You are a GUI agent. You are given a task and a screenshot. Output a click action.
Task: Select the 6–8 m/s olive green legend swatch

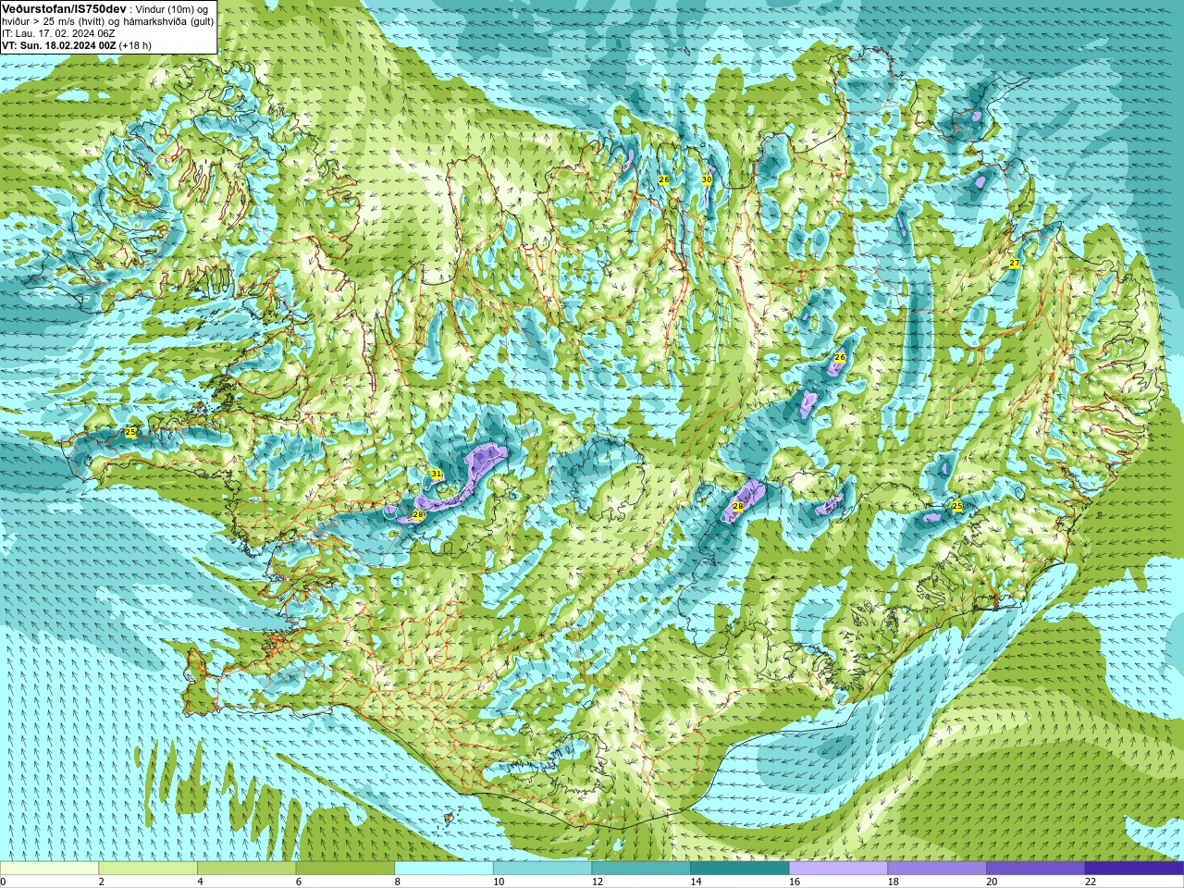point(345,869)
